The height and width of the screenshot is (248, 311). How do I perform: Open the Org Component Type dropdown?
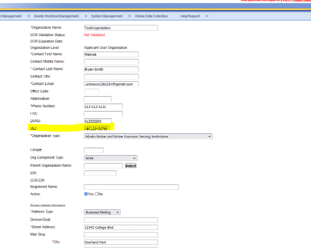pos(110,158)
